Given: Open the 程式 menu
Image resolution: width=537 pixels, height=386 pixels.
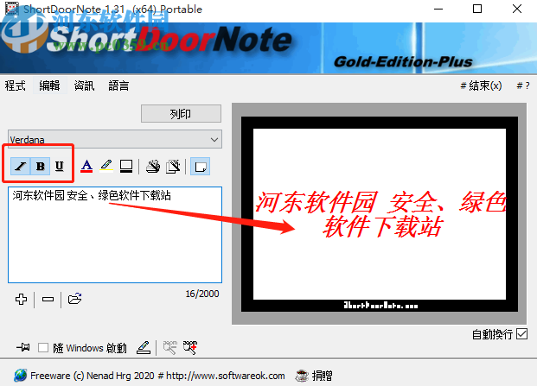Looking at the screenshot, I should coord(16,85).
